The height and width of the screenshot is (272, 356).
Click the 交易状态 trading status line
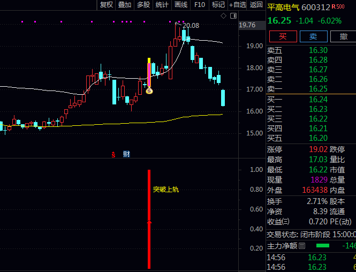pyautogui.click(x=311, y=235)
